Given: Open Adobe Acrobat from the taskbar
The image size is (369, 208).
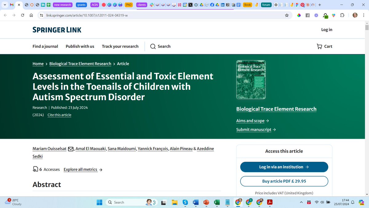Looking at the screenshot, I should pyautogui.click(x=270, y=202).
